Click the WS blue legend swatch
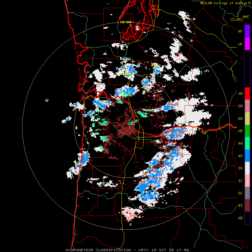Viewport: 252px width, 252px height. coord(247,156)
